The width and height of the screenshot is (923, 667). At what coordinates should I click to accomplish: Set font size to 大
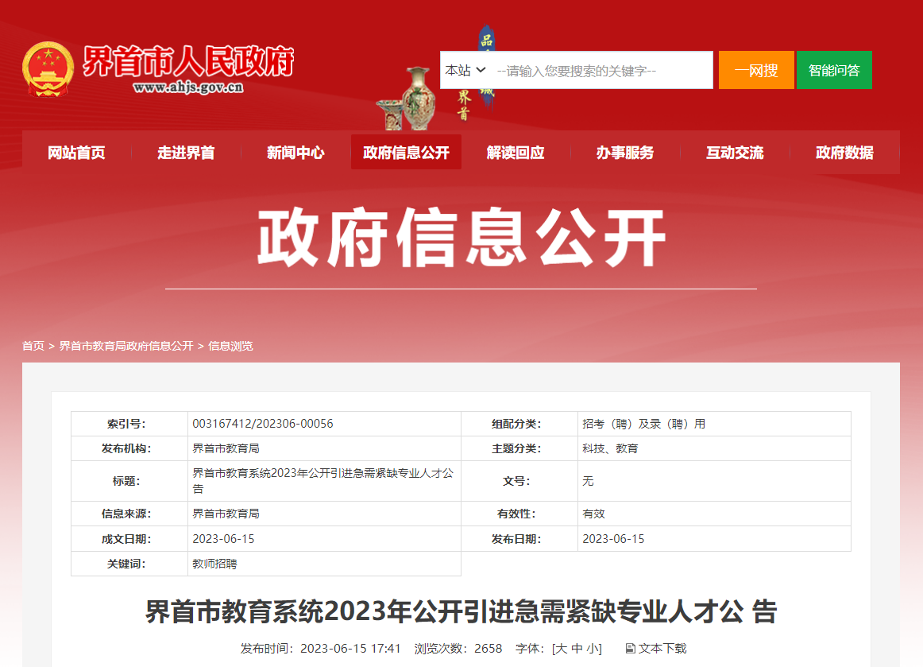tap(561, 649)
